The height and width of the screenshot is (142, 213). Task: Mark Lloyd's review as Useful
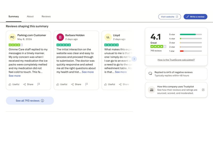tap(110, 84)
